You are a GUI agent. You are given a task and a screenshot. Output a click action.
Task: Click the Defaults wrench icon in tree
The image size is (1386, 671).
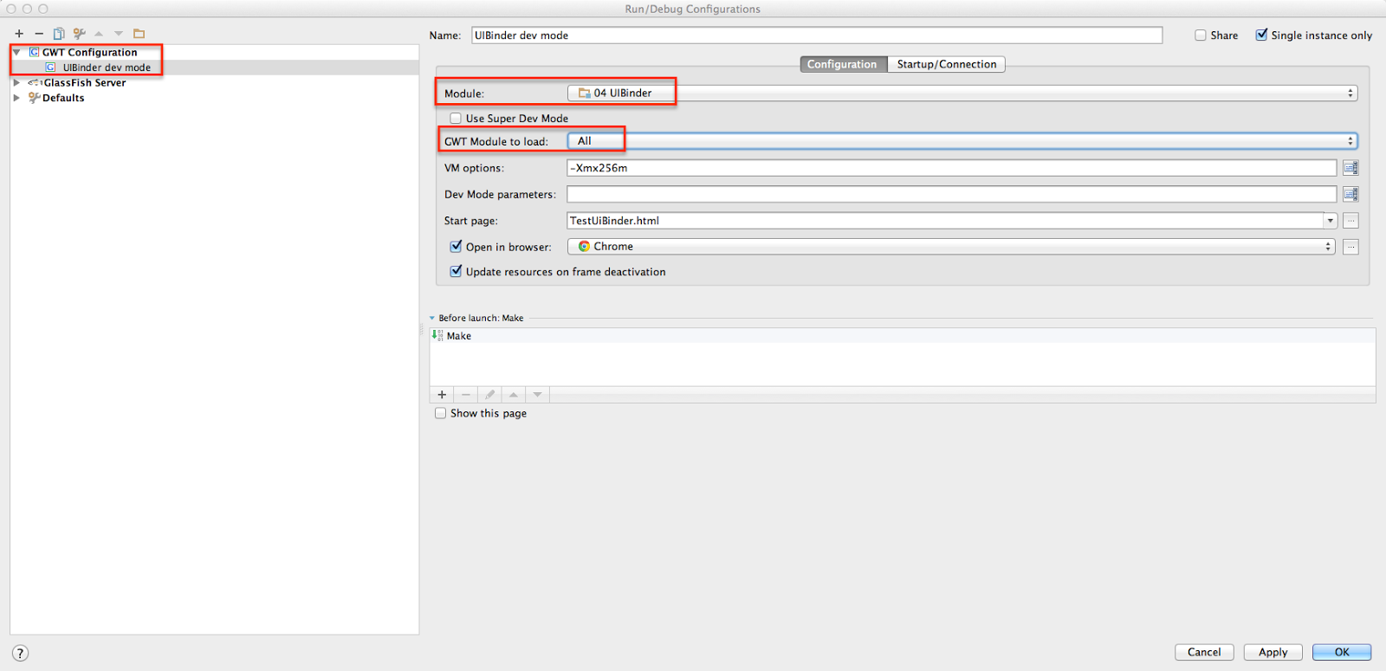click(x=34, y=98)
